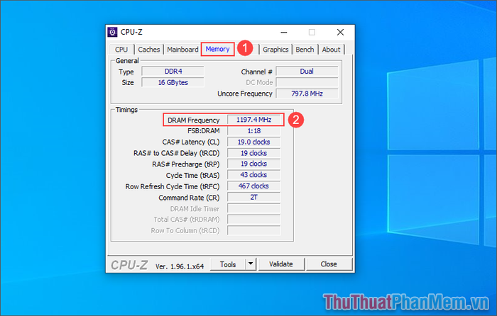Screen dimensions: 497x316
Task: Click the Validate button
Action: [x=281, y=264]
